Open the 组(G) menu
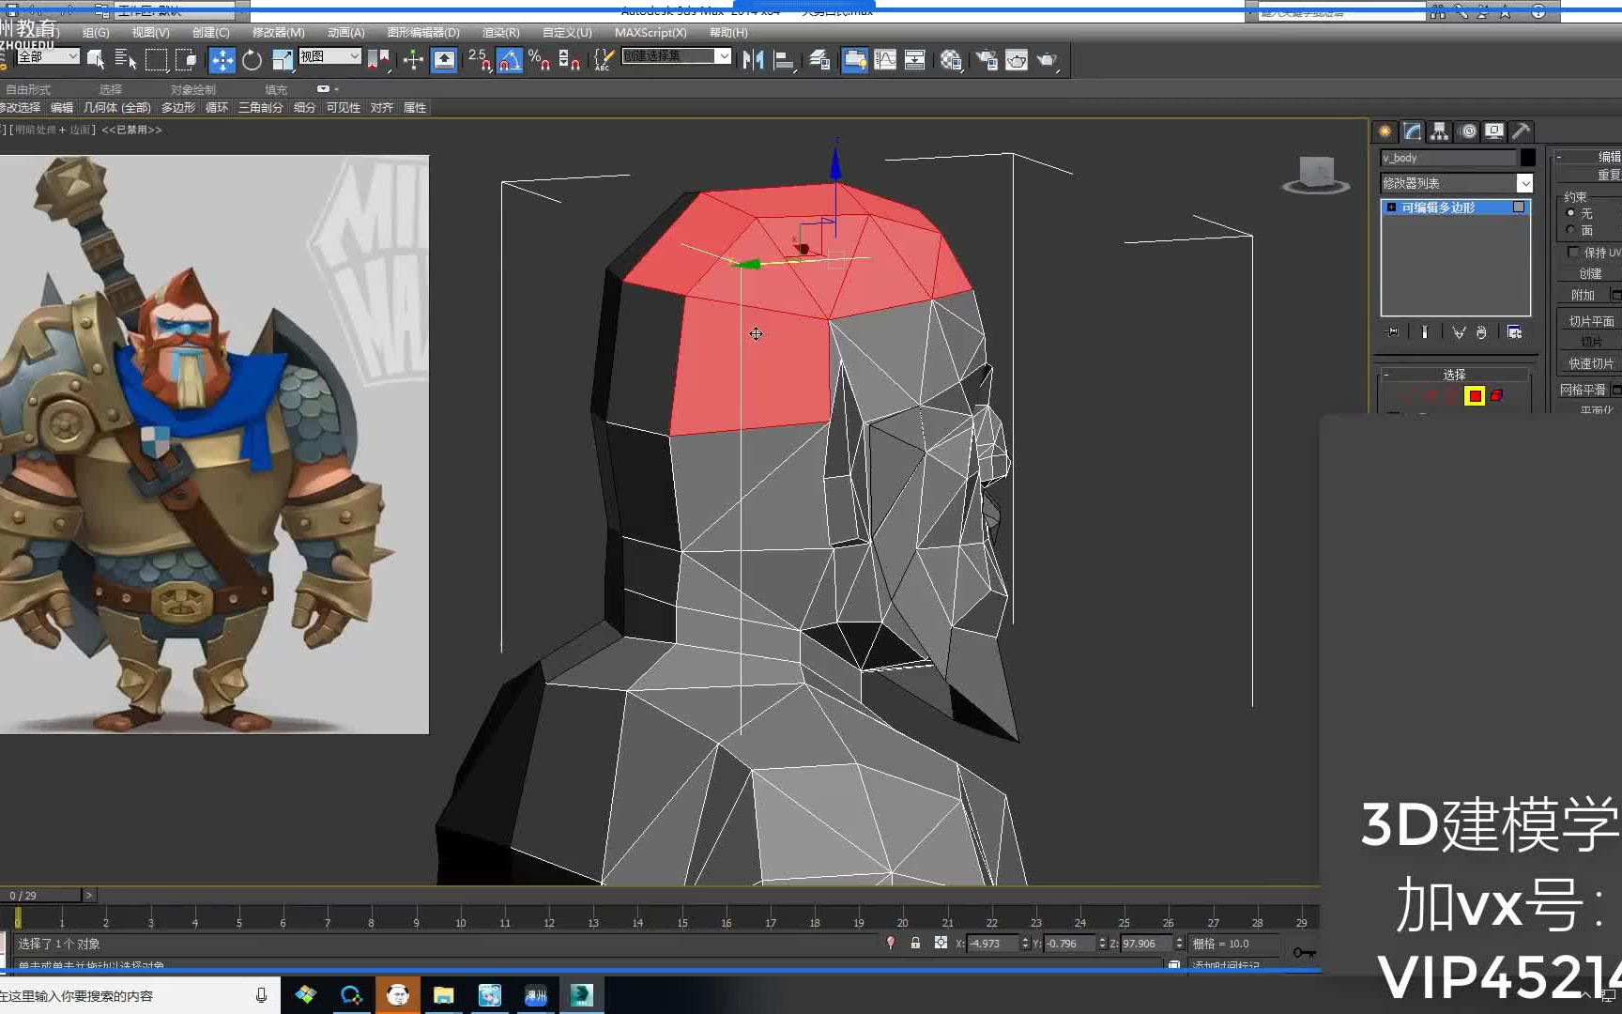The height and width of the screenshot is (1014, 1622). point(96,33)
